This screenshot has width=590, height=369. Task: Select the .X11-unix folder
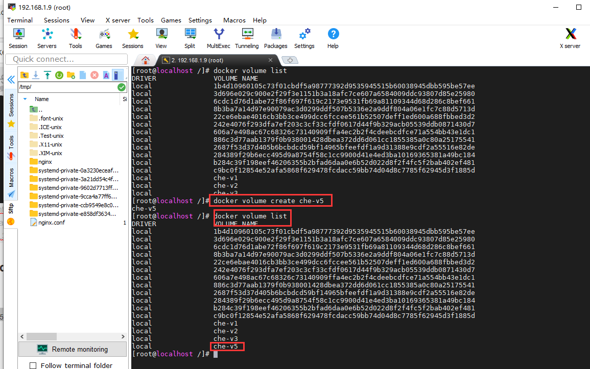tap(46, 144)
